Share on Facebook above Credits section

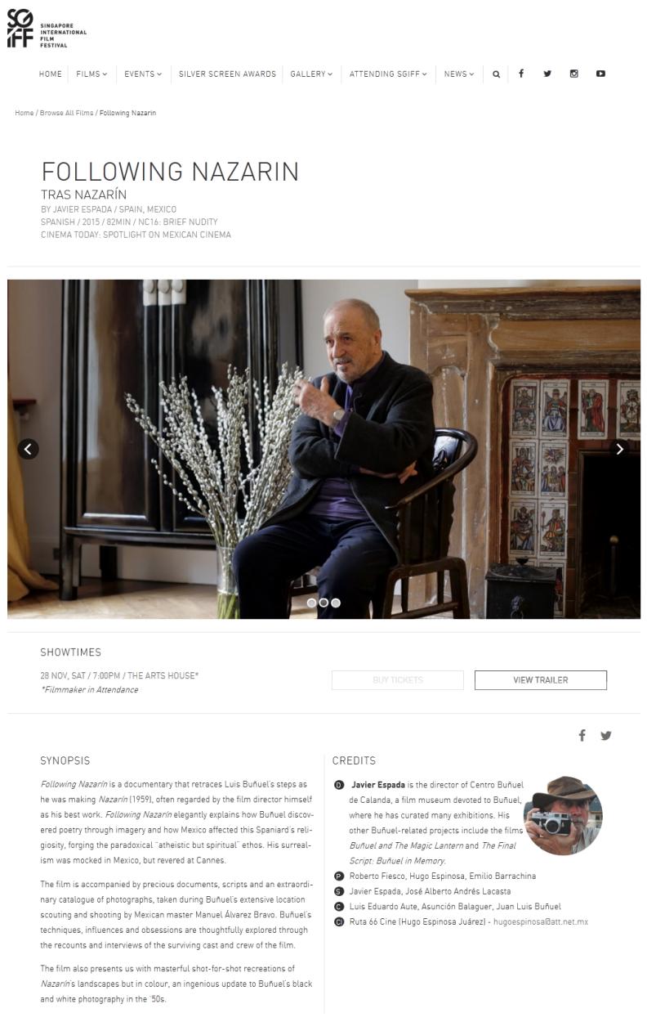[x=582, y=735]
